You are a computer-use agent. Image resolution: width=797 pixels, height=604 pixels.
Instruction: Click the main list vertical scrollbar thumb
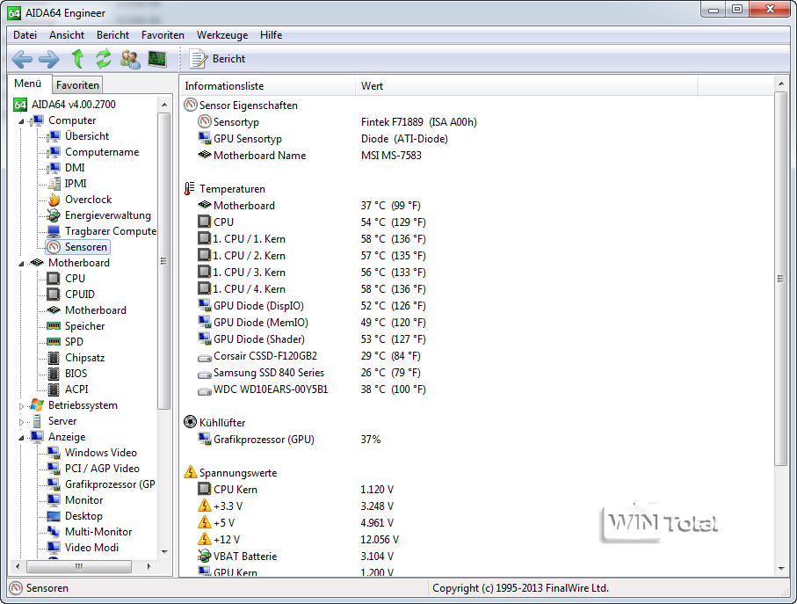pos(780,279)
